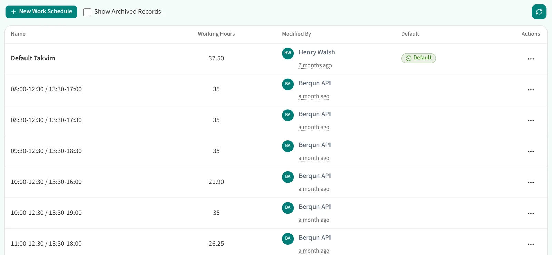
Task: Click the refresh icon button
Action: (539, 12)
